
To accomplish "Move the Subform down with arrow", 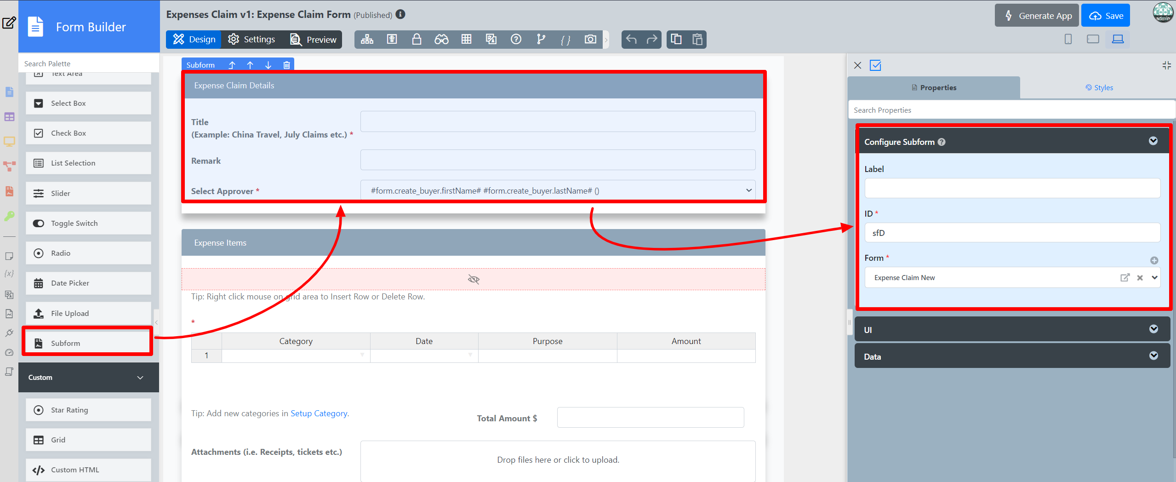I will click(268, 65).
